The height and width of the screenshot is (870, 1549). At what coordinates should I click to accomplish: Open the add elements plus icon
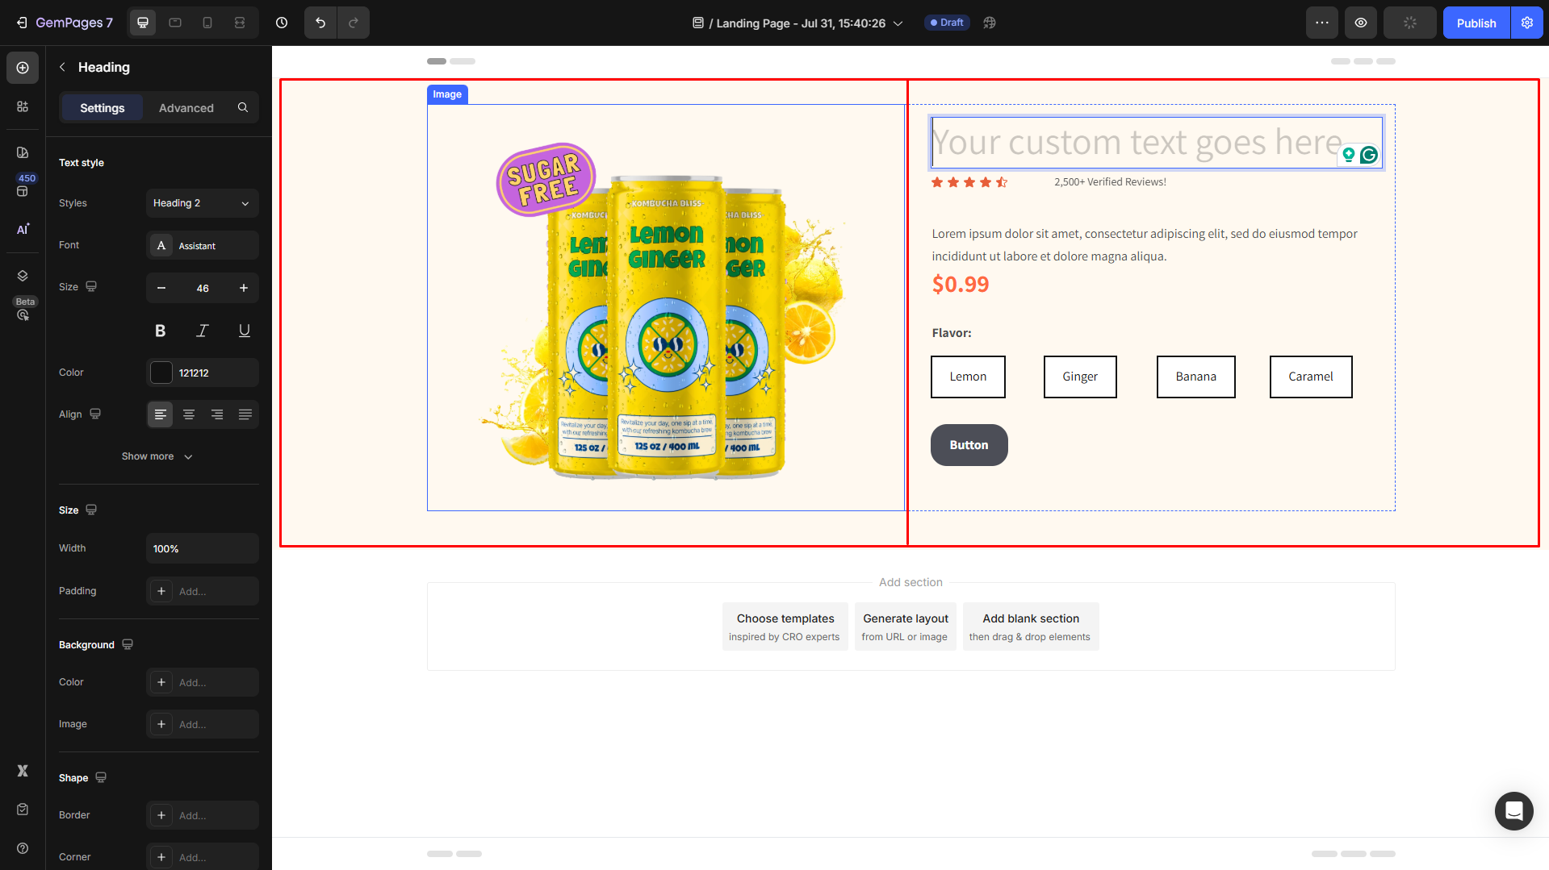[23, 68]
